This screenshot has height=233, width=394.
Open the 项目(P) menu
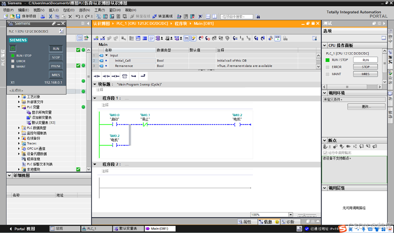8,10
